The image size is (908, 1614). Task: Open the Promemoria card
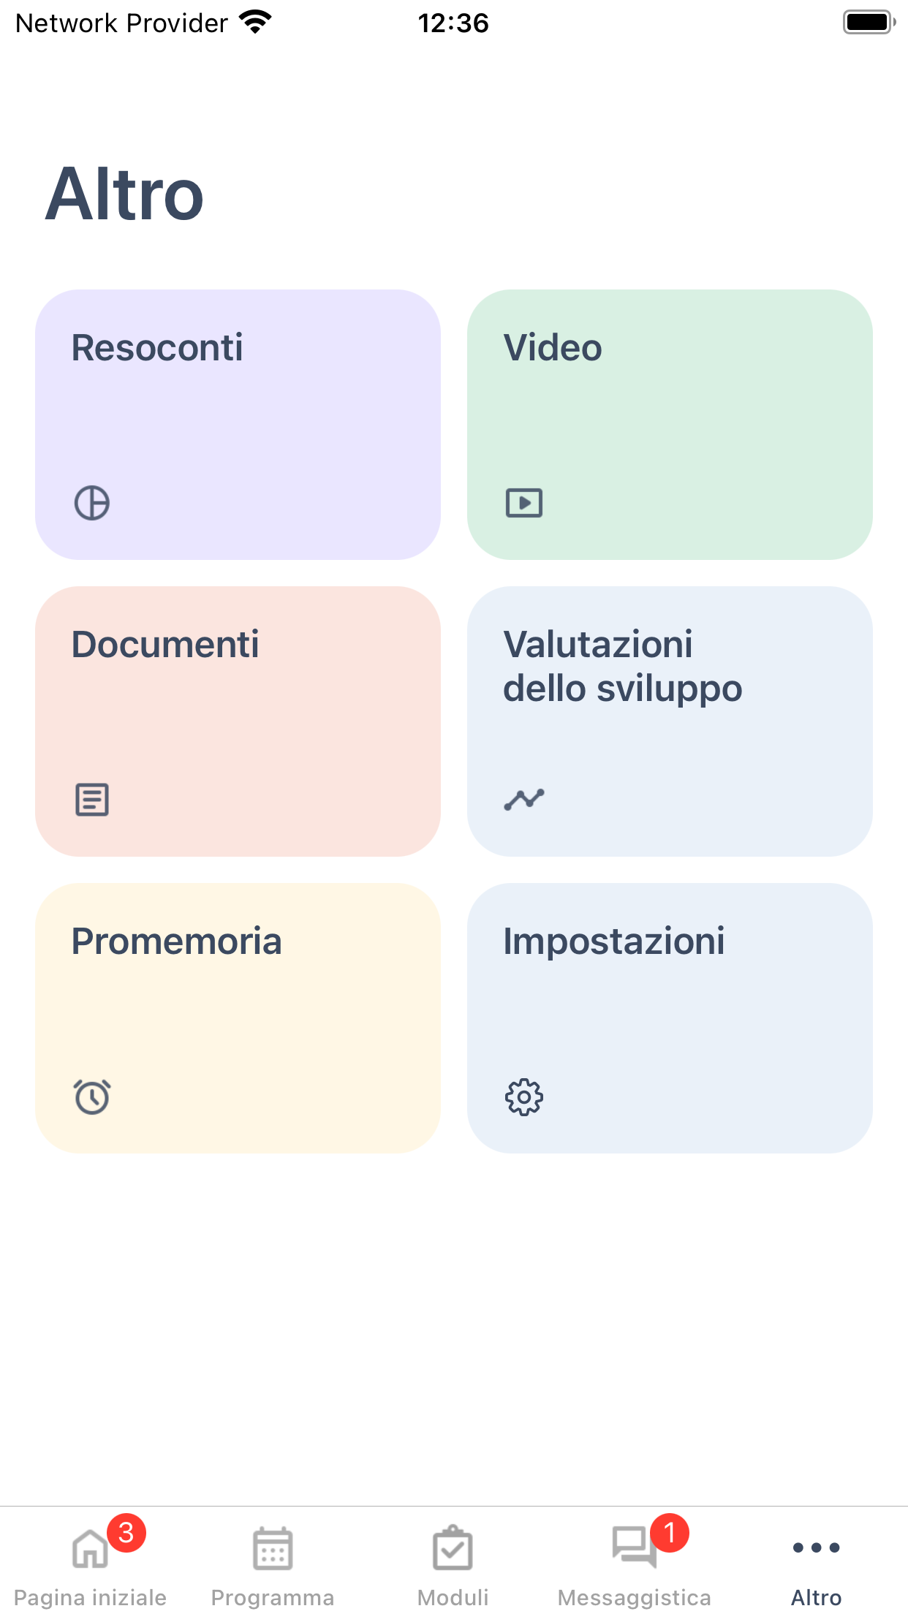238,1018
